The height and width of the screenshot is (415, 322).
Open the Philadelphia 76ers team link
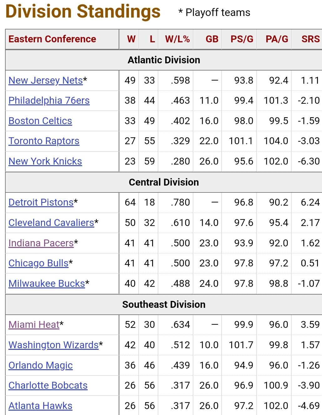tap(49, 100)
